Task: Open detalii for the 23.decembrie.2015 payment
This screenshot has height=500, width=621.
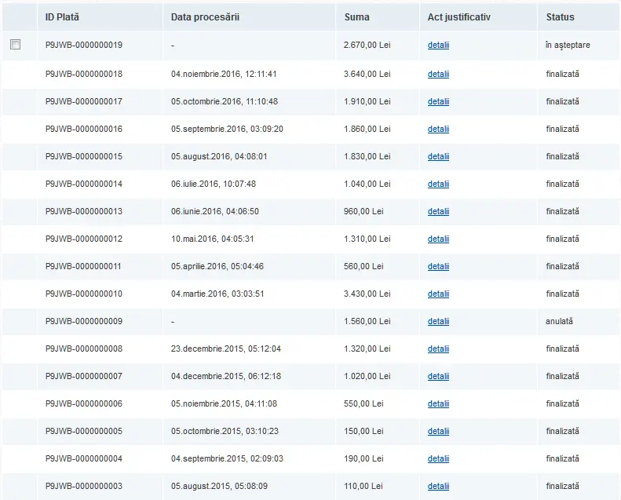Action: pos(438,349)
